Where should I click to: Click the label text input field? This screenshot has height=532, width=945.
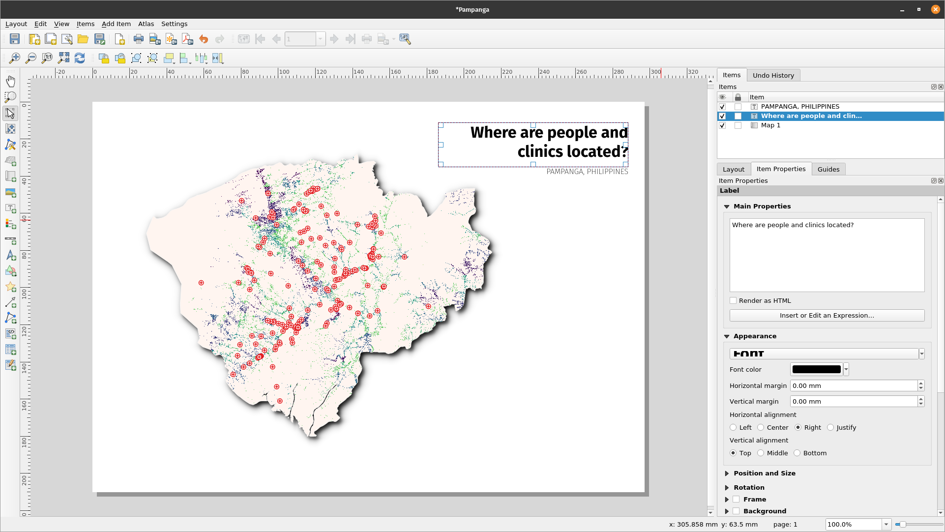pyautogui.click(x=826, y=254)
